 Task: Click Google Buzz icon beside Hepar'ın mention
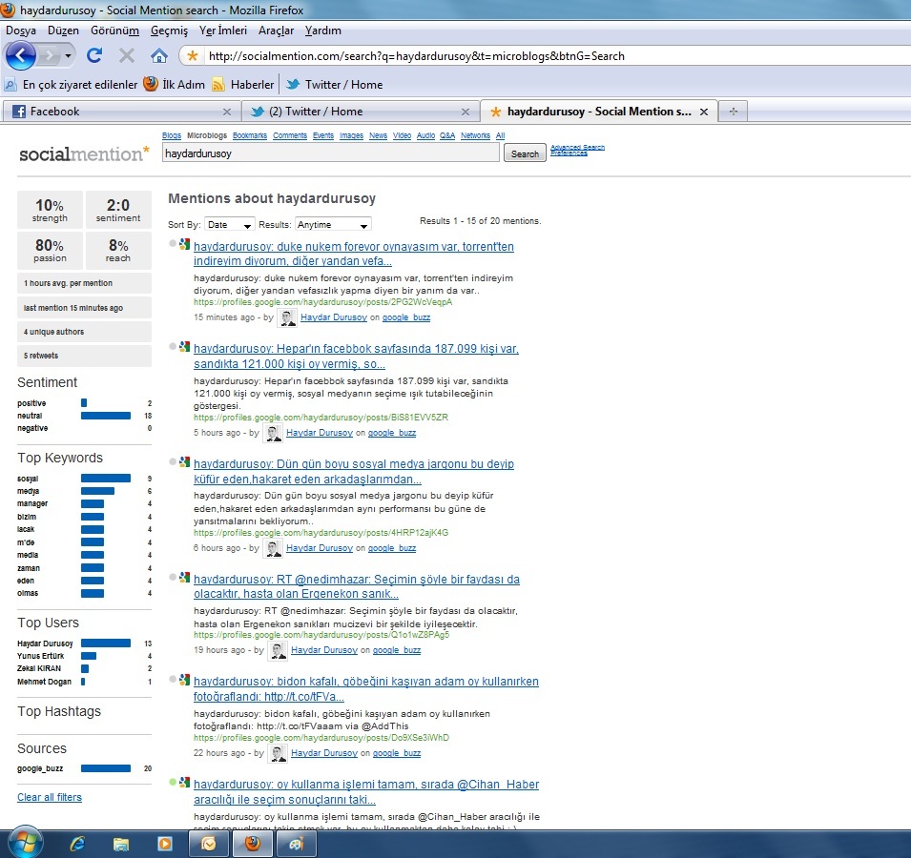(184, 347)
